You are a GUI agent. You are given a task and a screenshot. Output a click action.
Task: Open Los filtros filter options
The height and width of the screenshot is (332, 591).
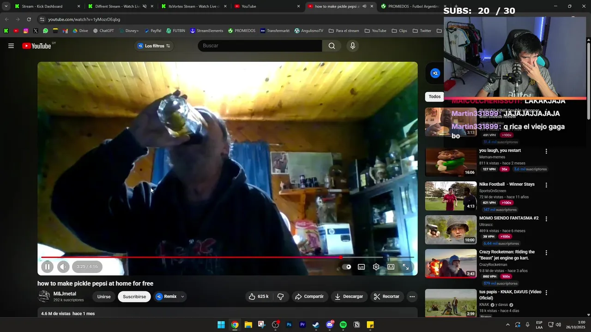click(154, 46)
